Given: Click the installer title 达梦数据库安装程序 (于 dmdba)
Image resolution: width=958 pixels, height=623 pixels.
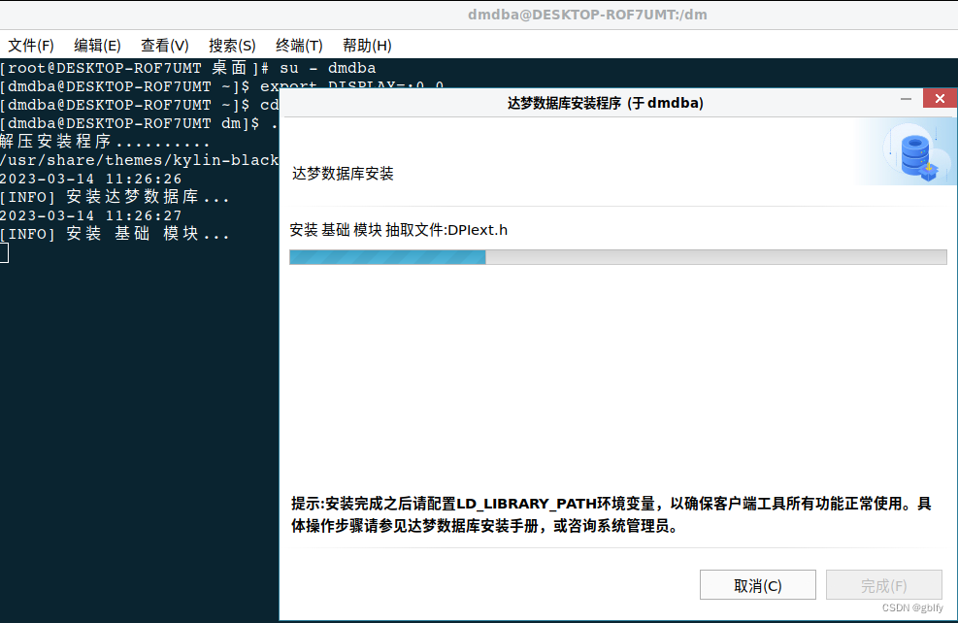Looking at the screenshot, I should click(606, 103).
